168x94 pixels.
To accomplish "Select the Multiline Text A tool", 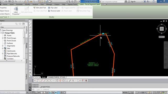I will point(30,73).
